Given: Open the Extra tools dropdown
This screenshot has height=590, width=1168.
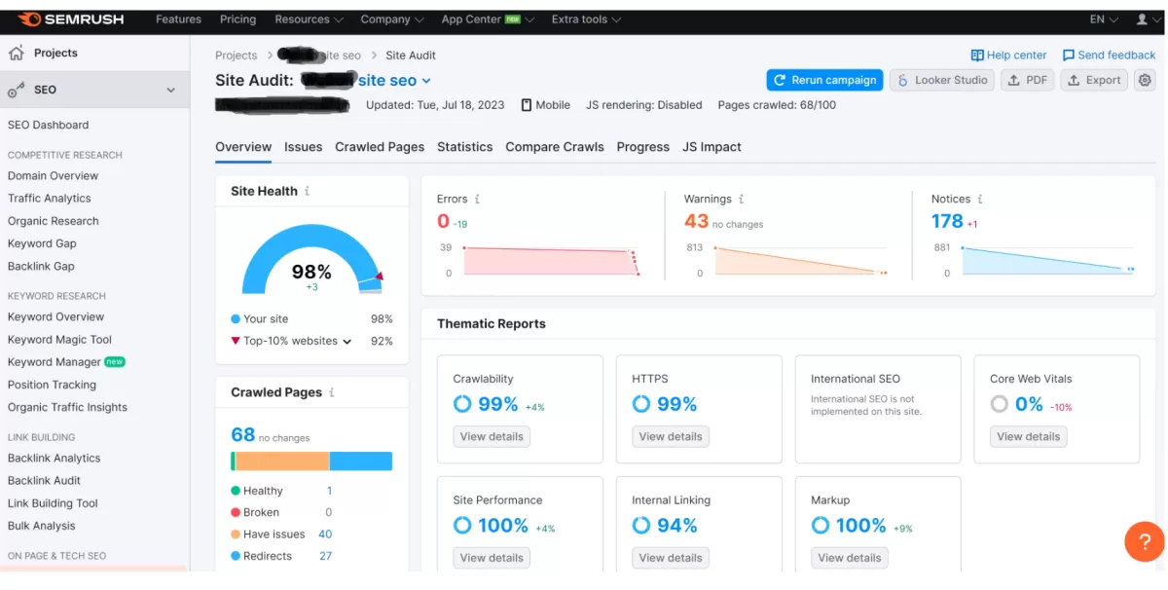Looking at the screenshot, I should pos(587,19).
